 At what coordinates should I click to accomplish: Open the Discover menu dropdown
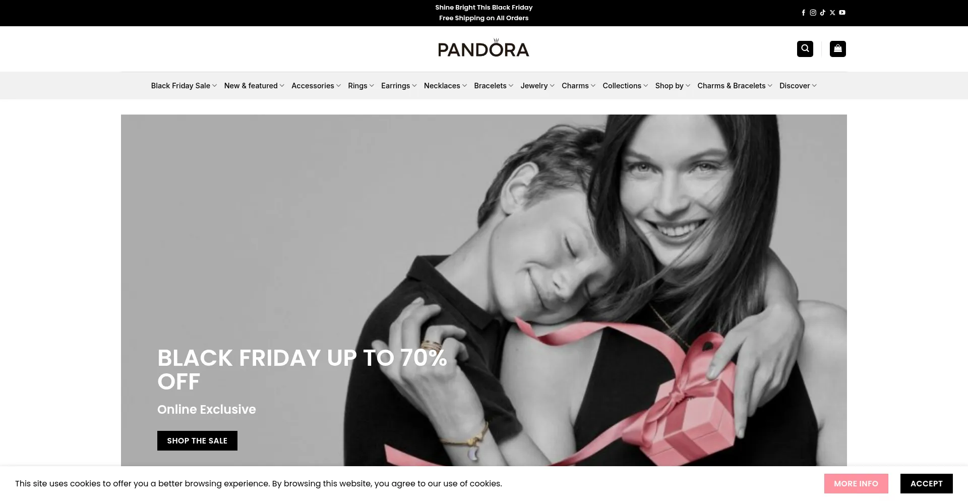[798, 86]
